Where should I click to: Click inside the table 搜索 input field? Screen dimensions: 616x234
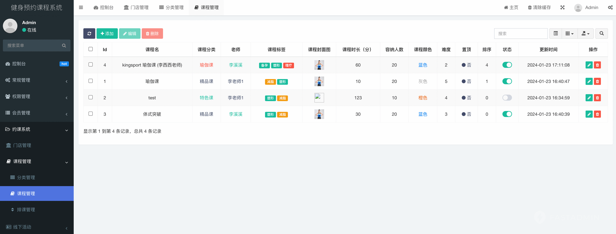coord(520,34)
